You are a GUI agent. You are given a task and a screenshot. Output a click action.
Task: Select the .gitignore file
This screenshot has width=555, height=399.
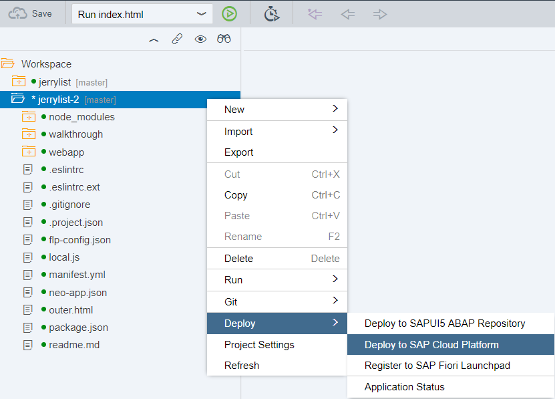click(x=69, y=205)
